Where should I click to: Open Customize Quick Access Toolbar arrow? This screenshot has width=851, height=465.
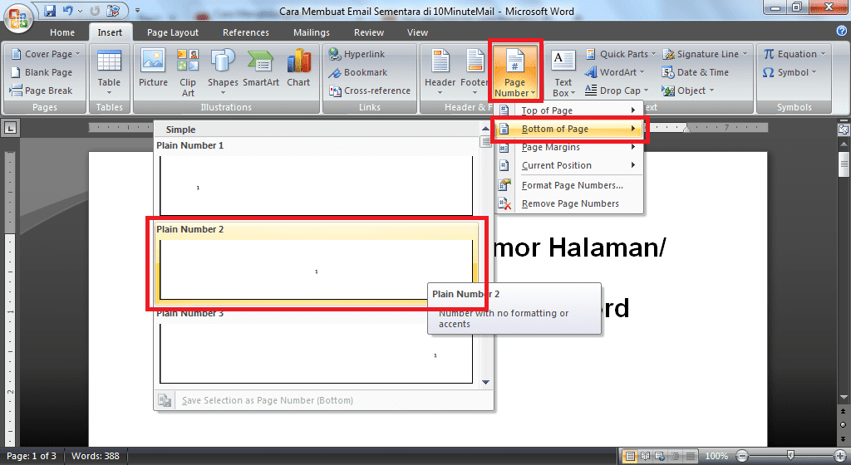137,10
